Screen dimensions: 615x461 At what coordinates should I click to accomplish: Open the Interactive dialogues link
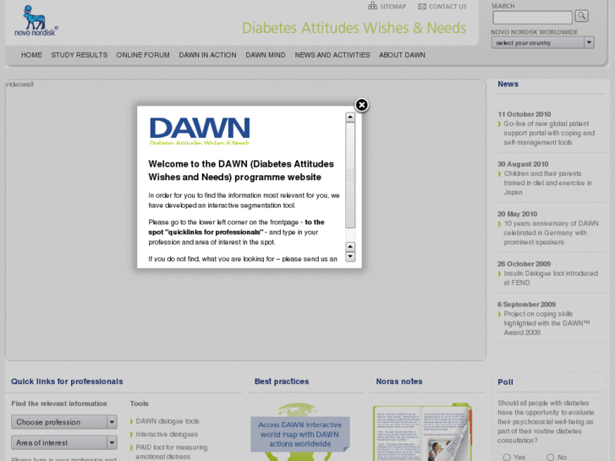coord(167,434)
